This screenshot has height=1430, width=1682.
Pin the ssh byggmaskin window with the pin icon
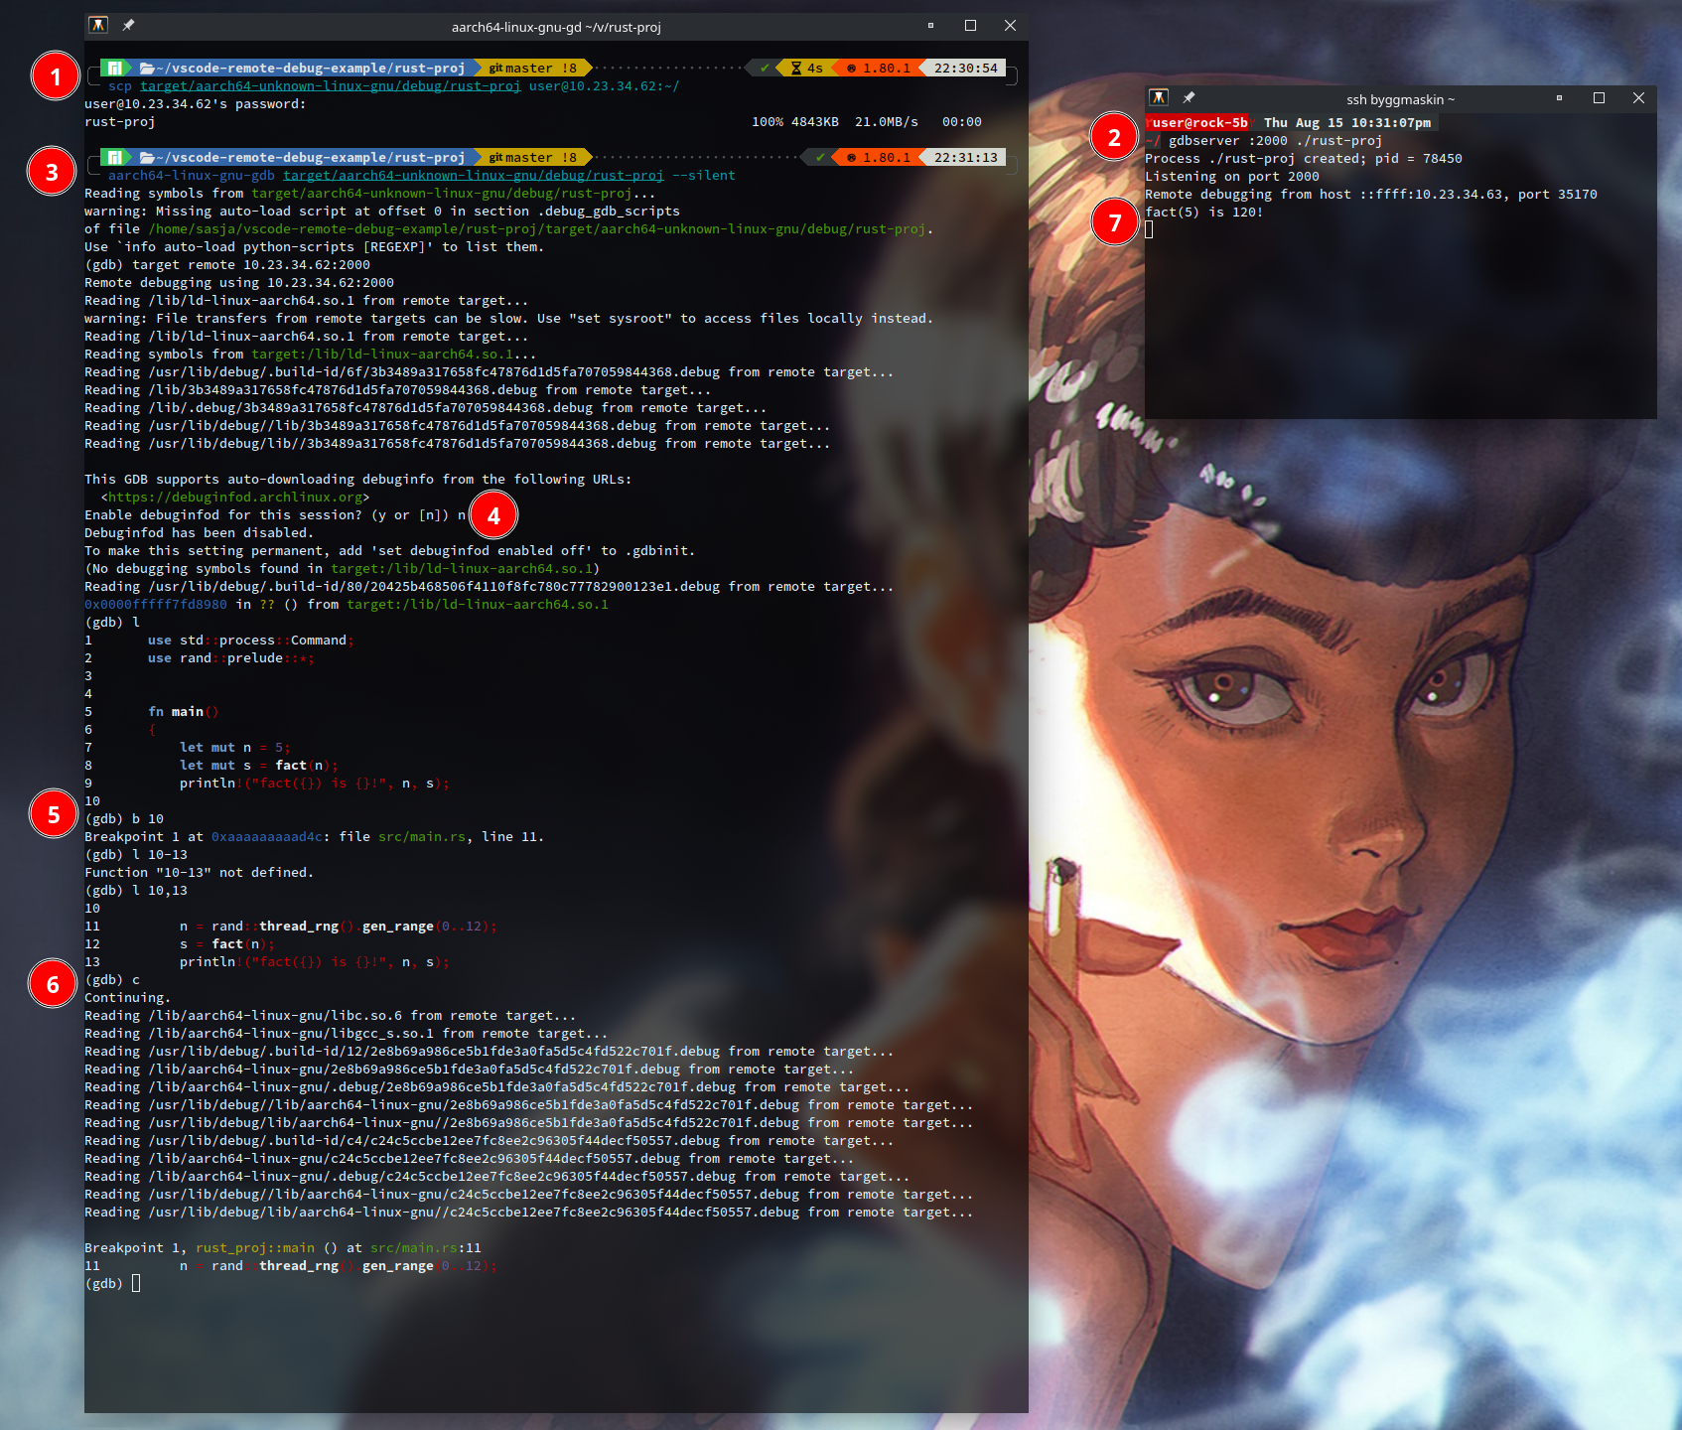point(1189,97)
